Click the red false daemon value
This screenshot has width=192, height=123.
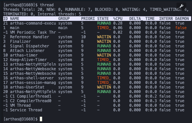pyautogui.click(x=181, y=28)
